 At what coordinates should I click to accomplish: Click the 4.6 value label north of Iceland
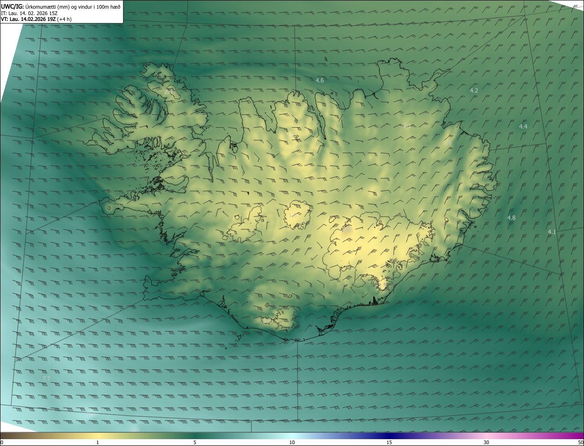click(320, 80)
